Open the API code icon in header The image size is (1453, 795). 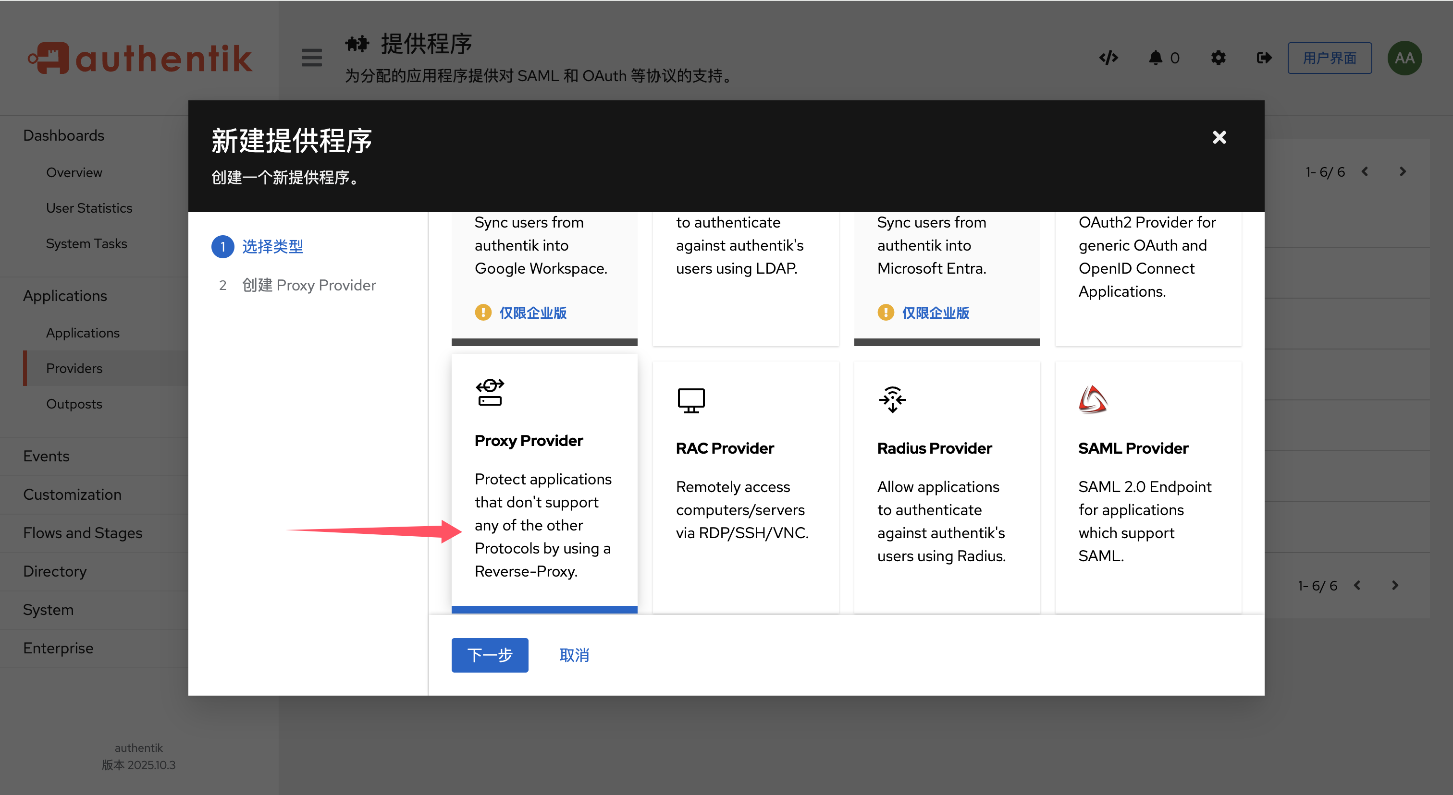(x=1108, y=58)
